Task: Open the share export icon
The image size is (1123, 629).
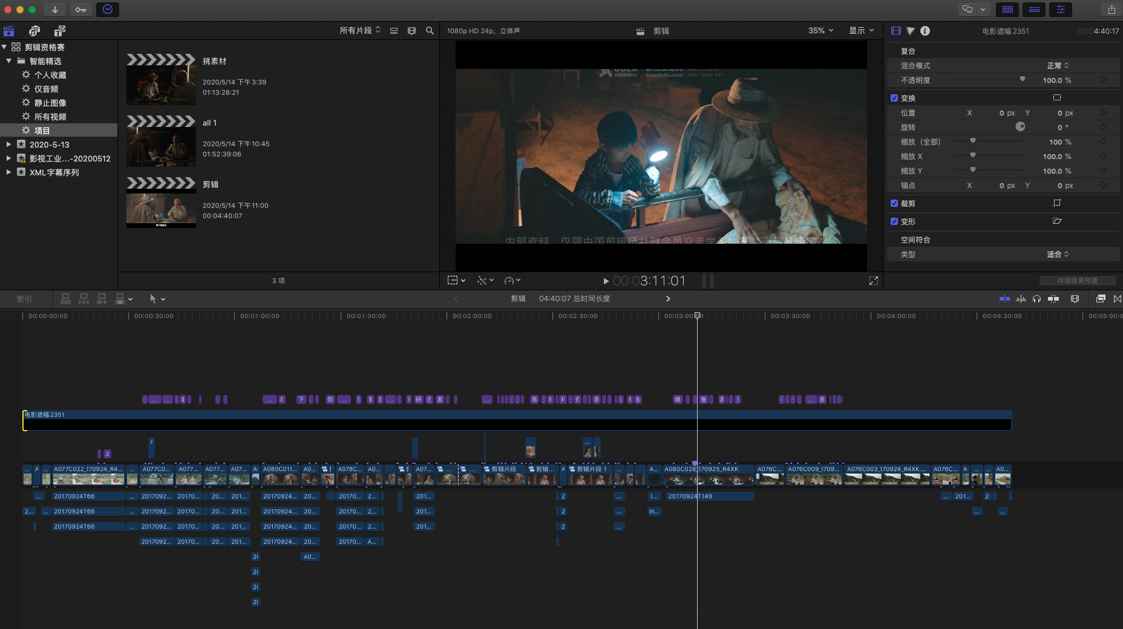Action: (x=1112, y=10)
